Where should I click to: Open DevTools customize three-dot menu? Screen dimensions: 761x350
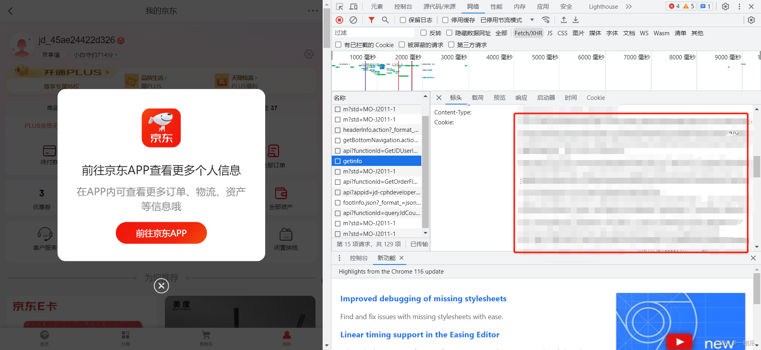739,6
